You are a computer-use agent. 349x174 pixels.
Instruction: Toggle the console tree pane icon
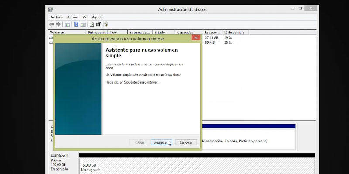click(x=67, y=24)
